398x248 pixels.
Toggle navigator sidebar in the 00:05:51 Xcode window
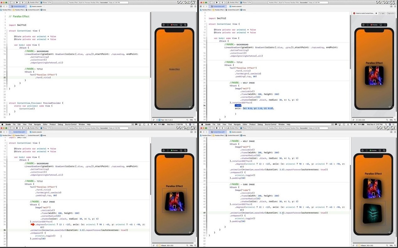coord(210,128)
